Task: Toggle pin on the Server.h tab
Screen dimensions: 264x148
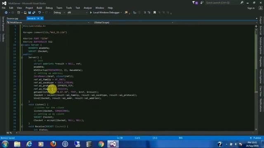Action: point(38,18)
